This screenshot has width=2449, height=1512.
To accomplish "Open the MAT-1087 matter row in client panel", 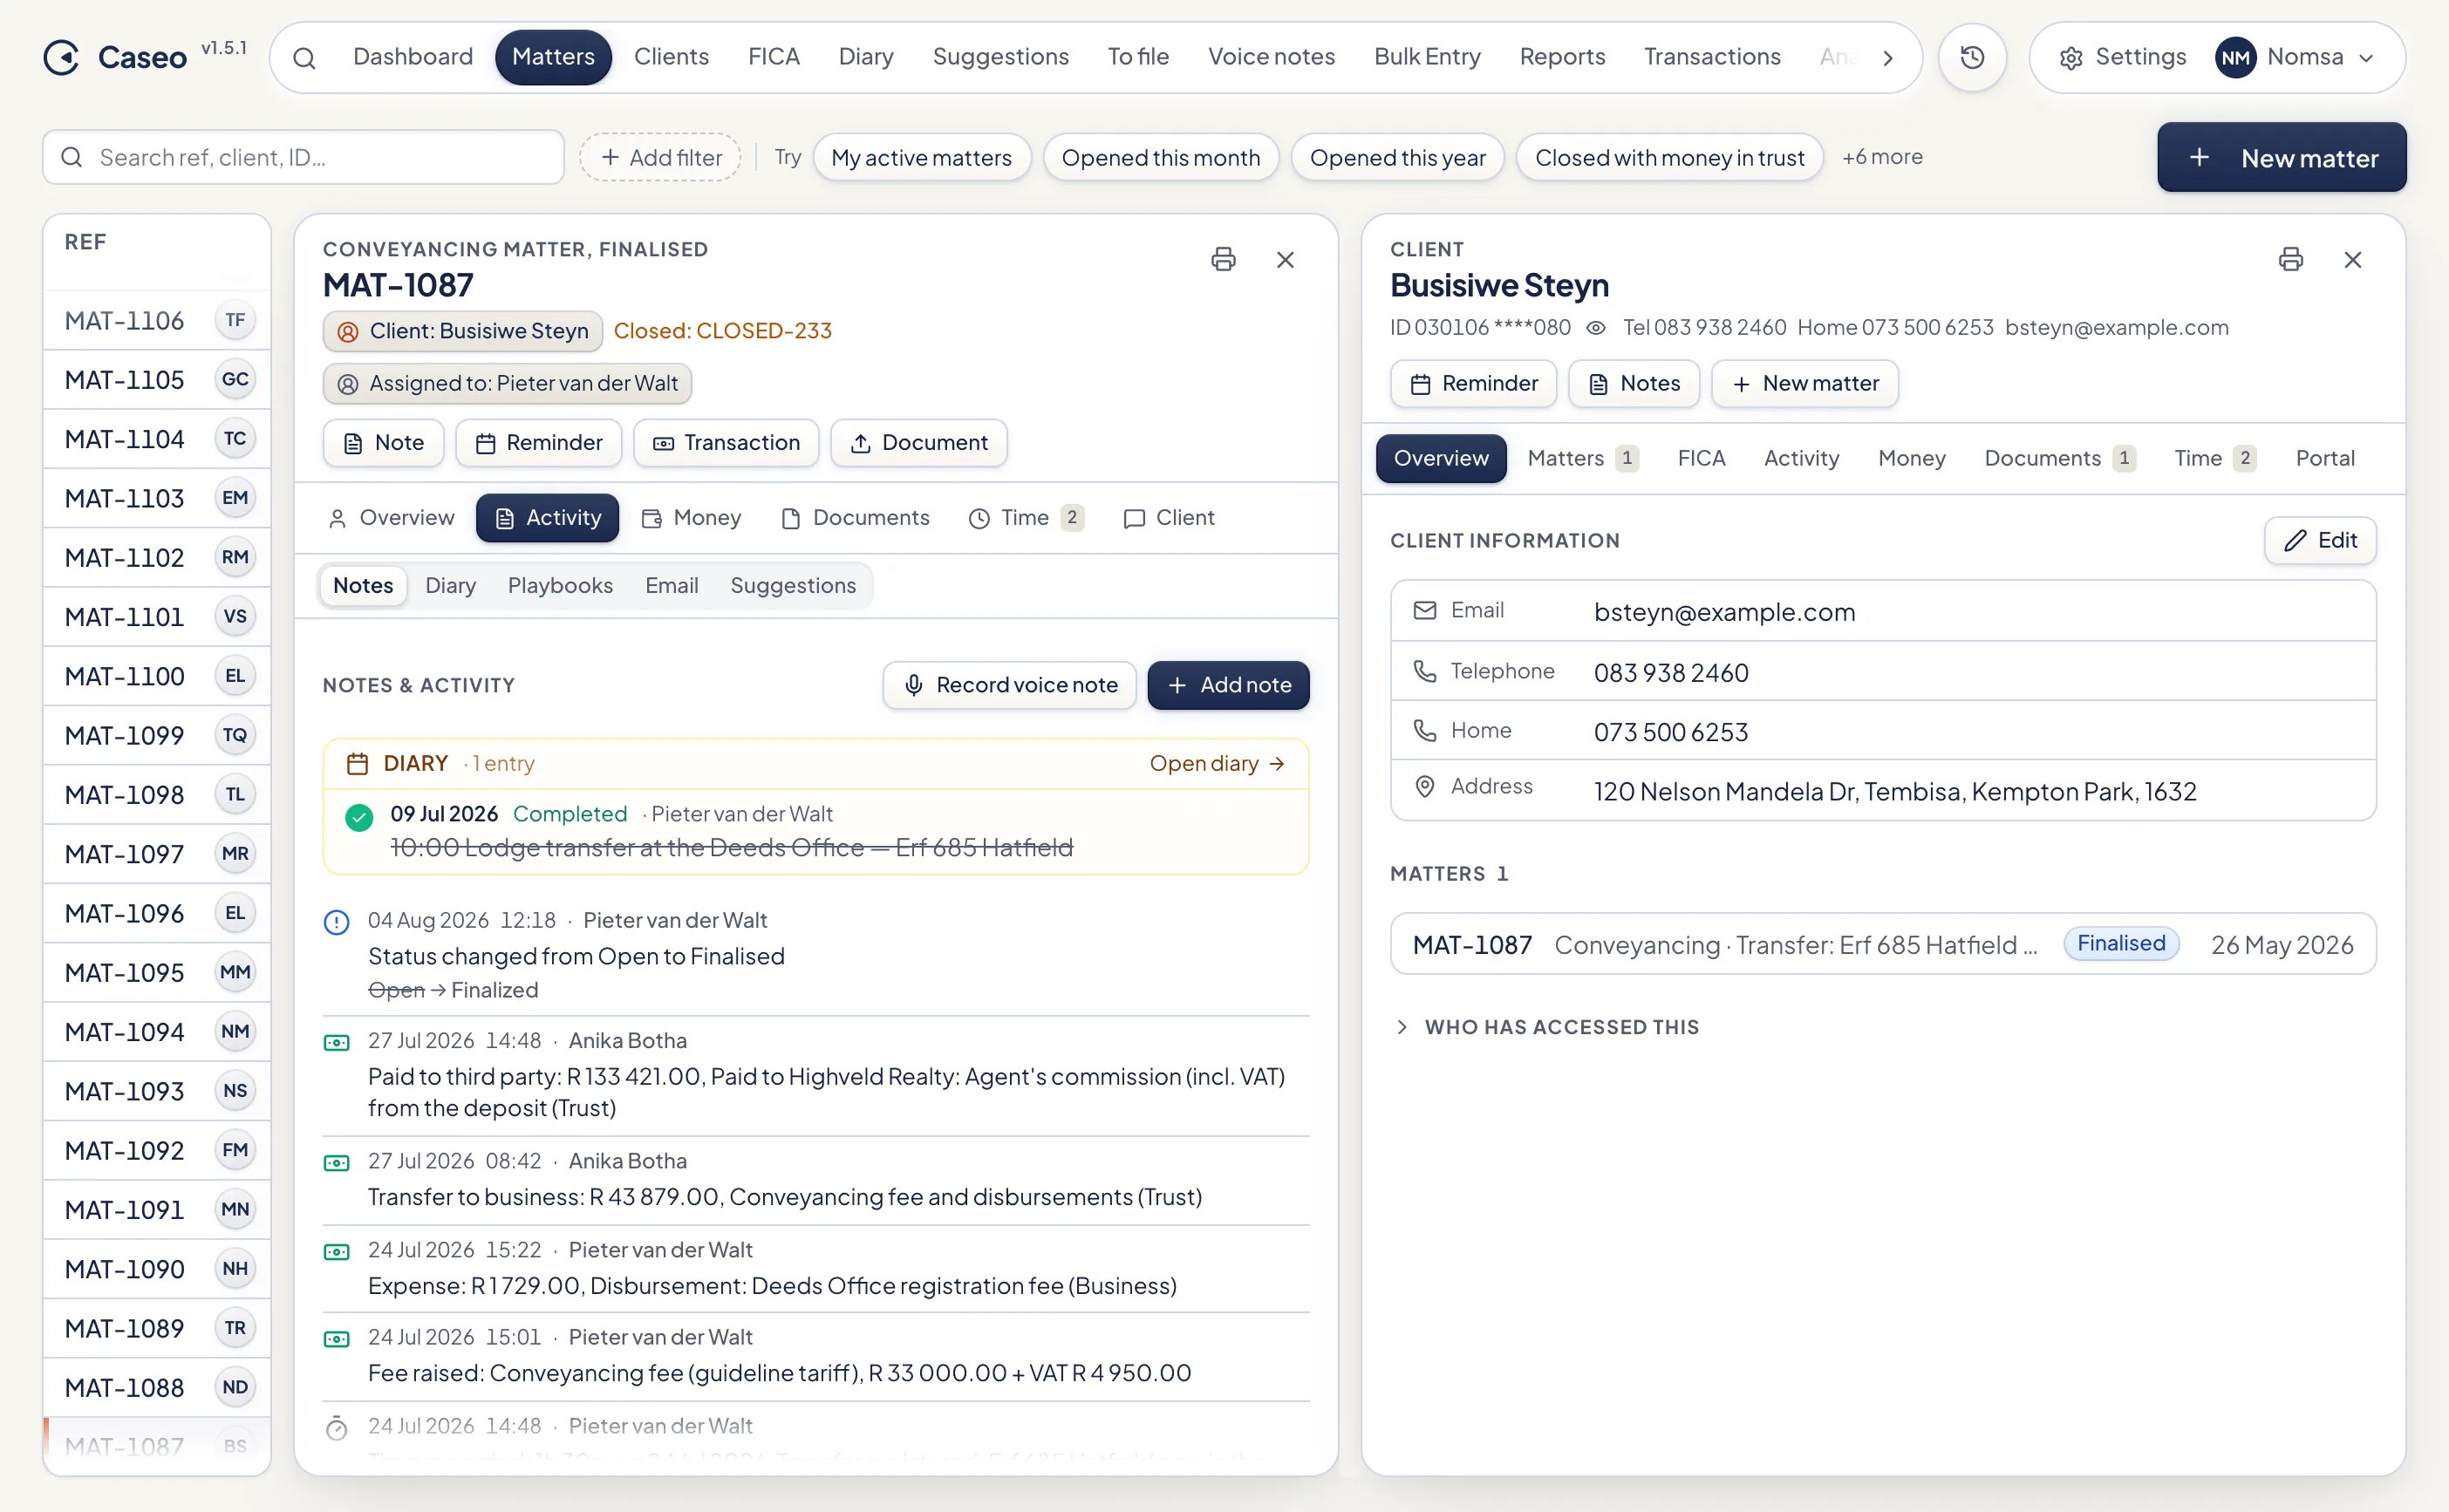I will [1882, 944].
